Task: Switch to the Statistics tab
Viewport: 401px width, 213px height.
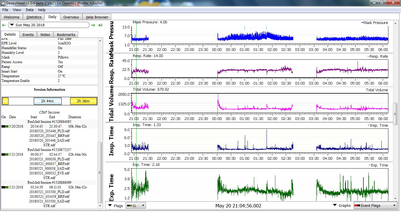Action: (34, 17)
